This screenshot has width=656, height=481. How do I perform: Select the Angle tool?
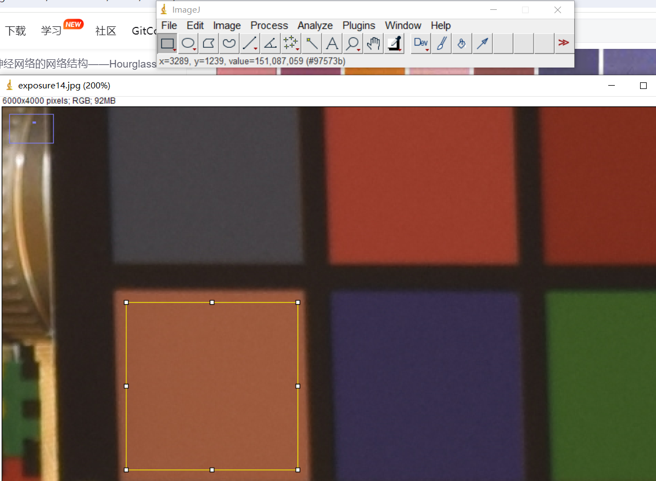(270, 43)
